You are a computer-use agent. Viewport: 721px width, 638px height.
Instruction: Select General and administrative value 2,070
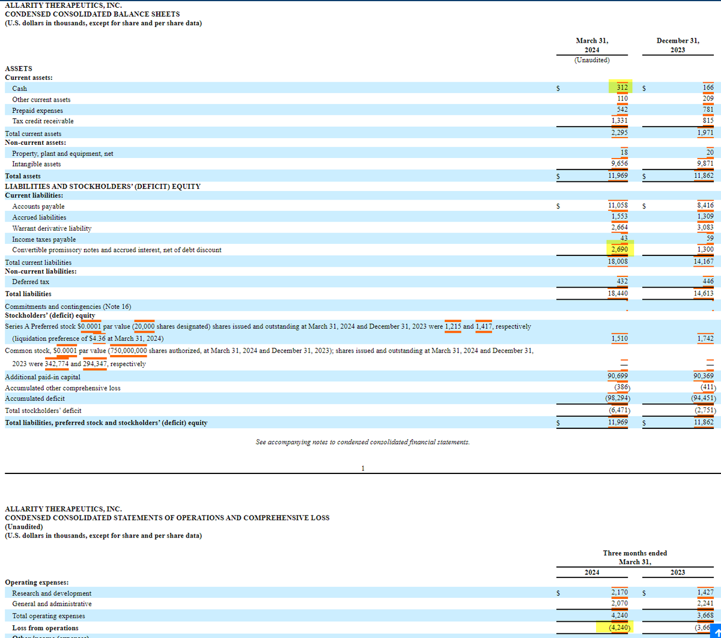point(619,604)
